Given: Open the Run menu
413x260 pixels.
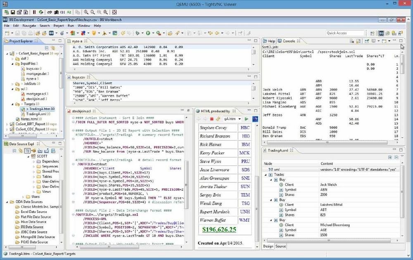Looking at the screenshot, I should pos(71,26).
